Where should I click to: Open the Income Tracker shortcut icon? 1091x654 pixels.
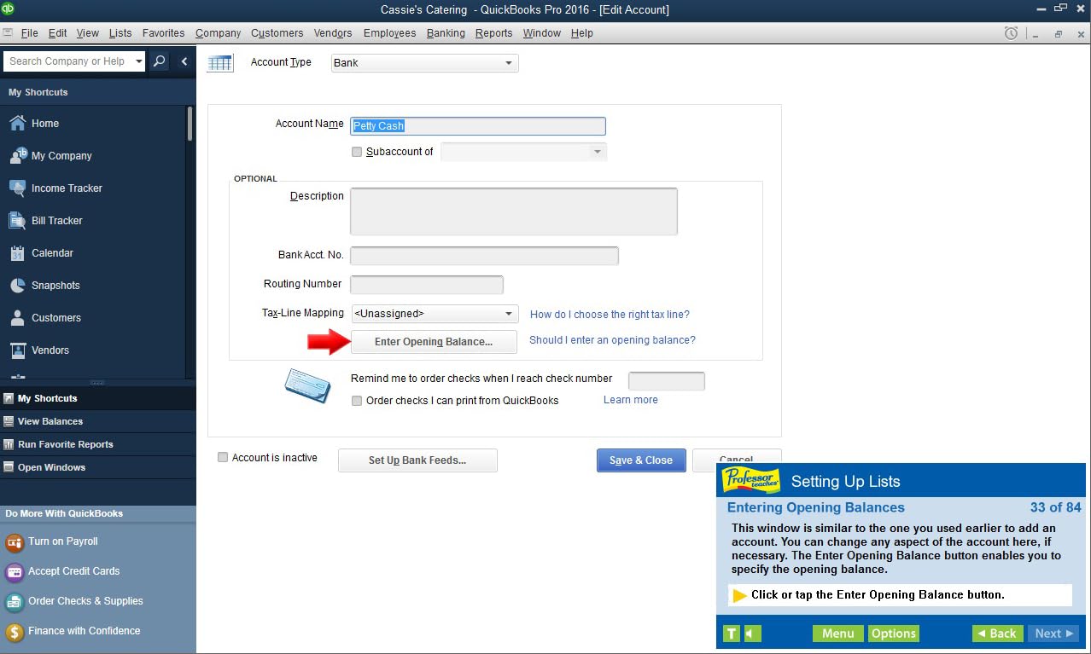point(17,188)
